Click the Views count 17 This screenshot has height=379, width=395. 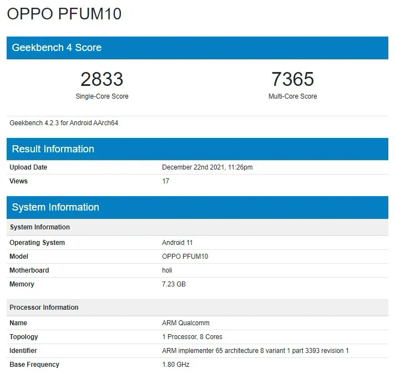[x=165, y=181]
